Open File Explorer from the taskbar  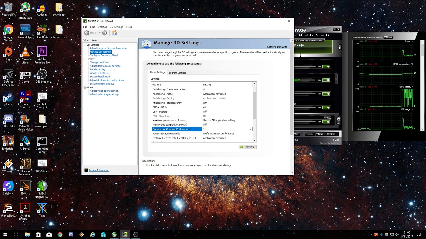click(x=27, y=235)
